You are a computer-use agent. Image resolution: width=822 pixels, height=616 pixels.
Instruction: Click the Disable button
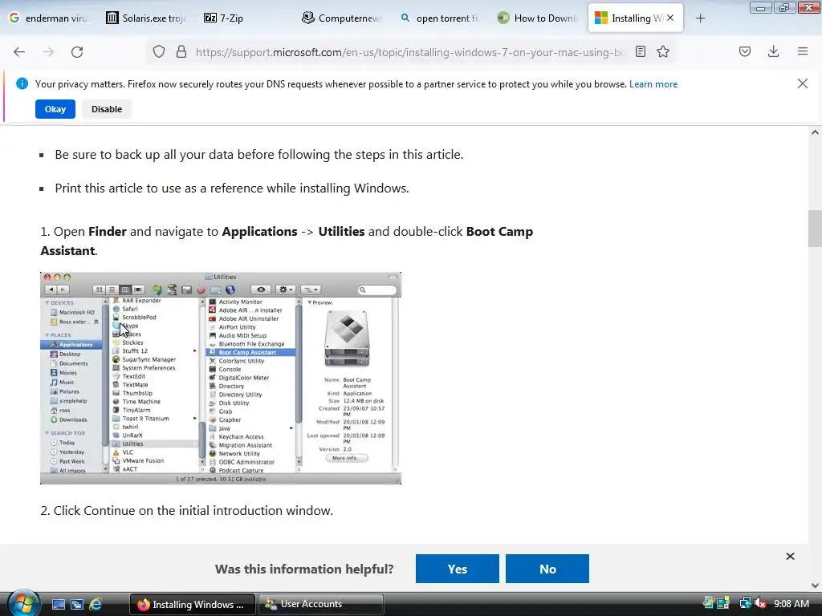point(107,109)
